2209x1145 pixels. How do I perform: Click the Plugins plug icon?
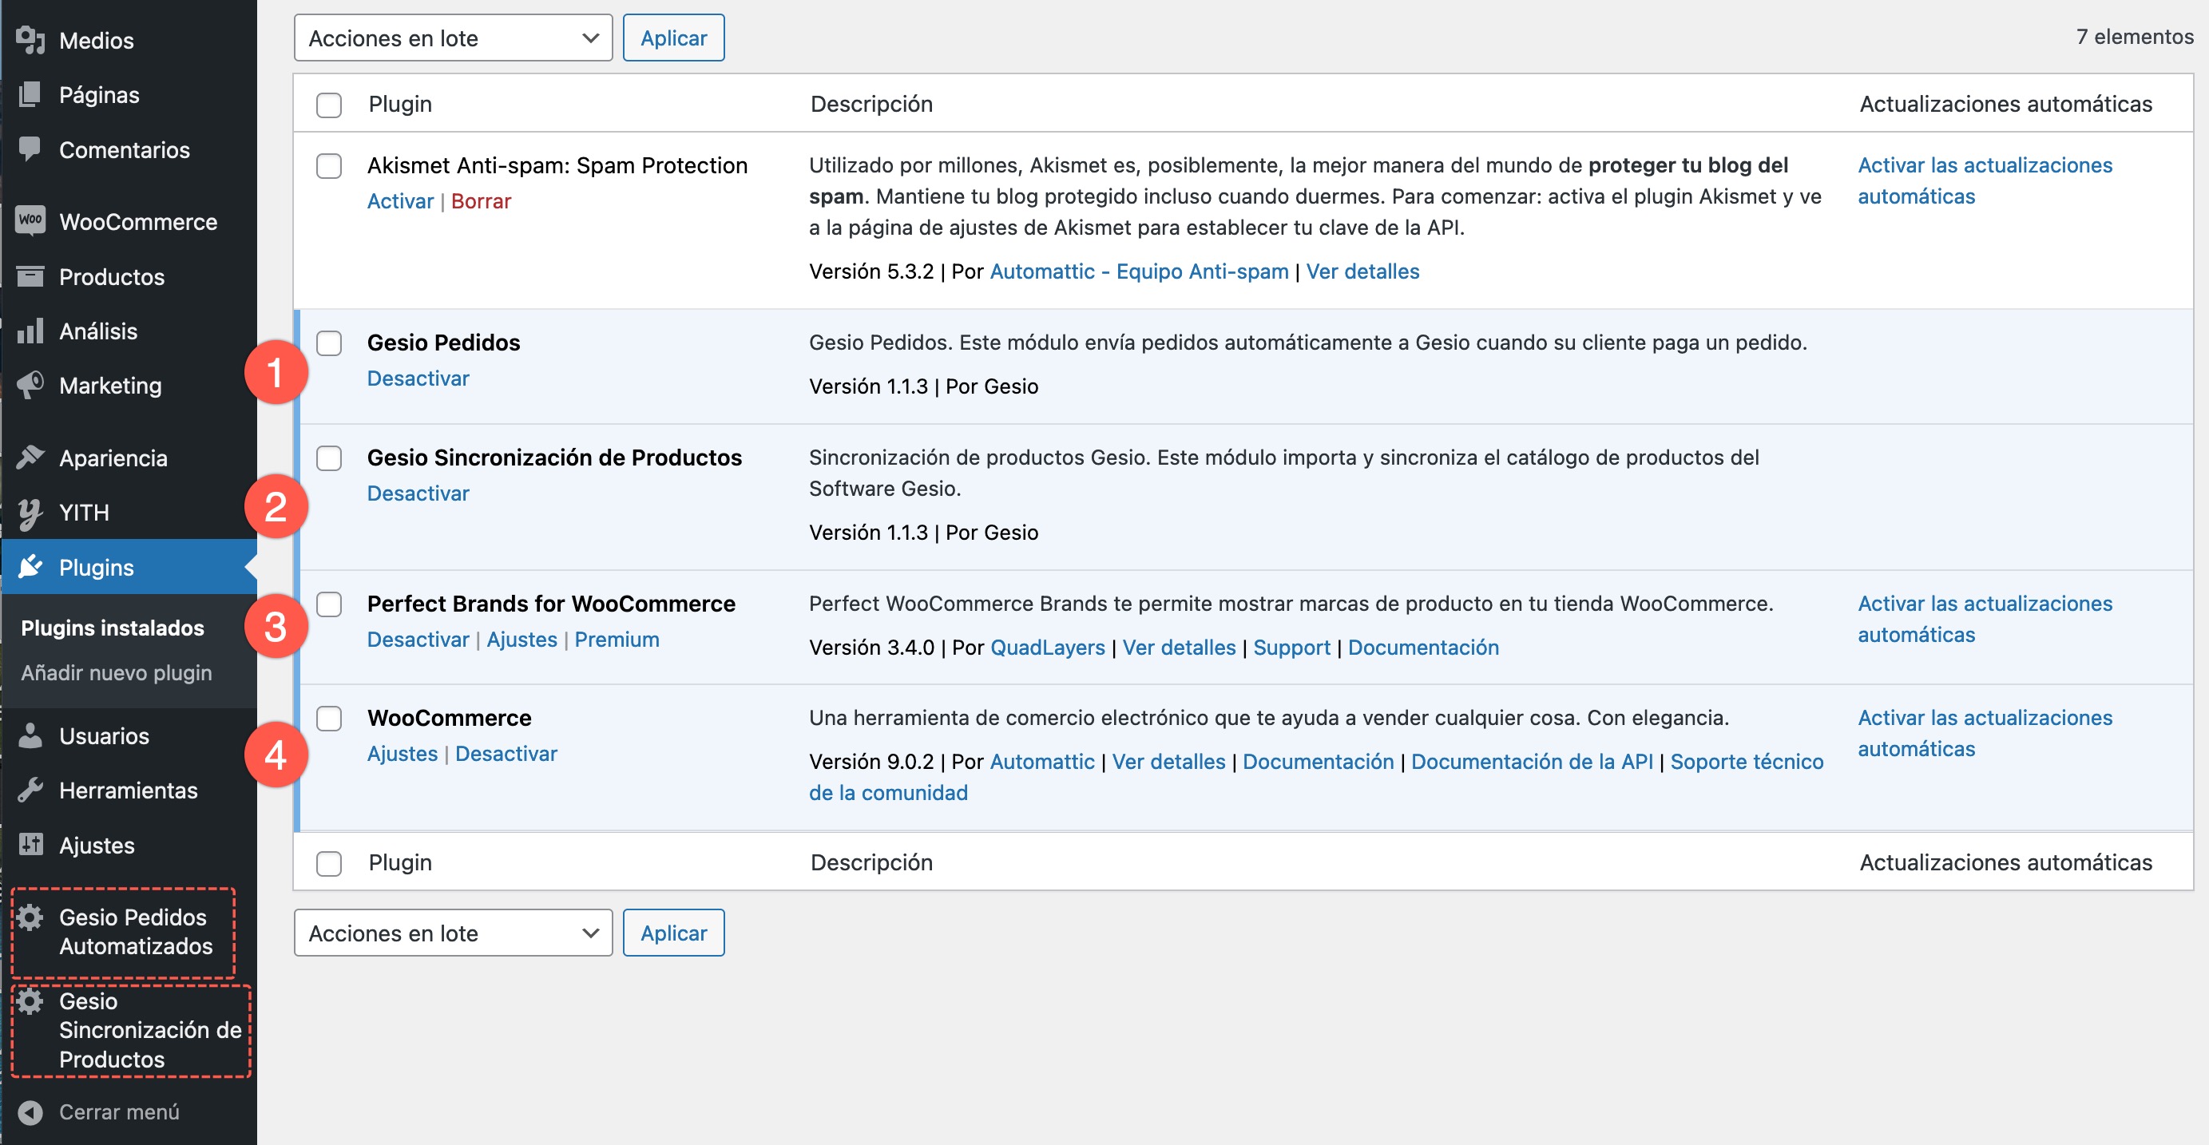click(x=30, y=567)
